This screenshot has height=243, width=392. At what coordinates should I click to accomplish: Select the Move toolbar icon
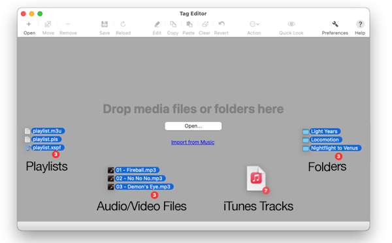click(x=48, y=24)
